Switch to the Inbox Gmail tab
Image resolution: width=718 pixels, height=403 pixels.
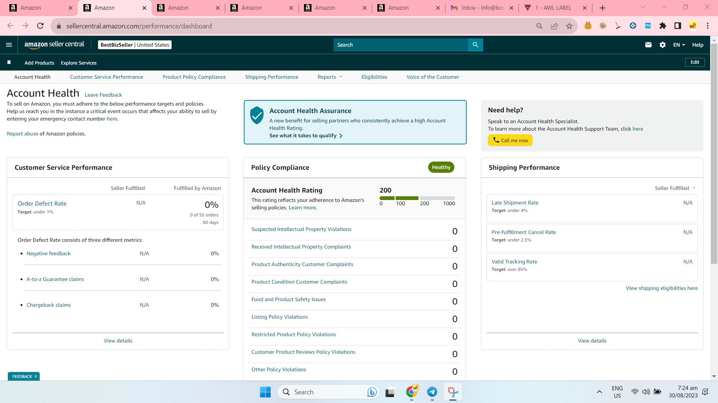(482, 8)
